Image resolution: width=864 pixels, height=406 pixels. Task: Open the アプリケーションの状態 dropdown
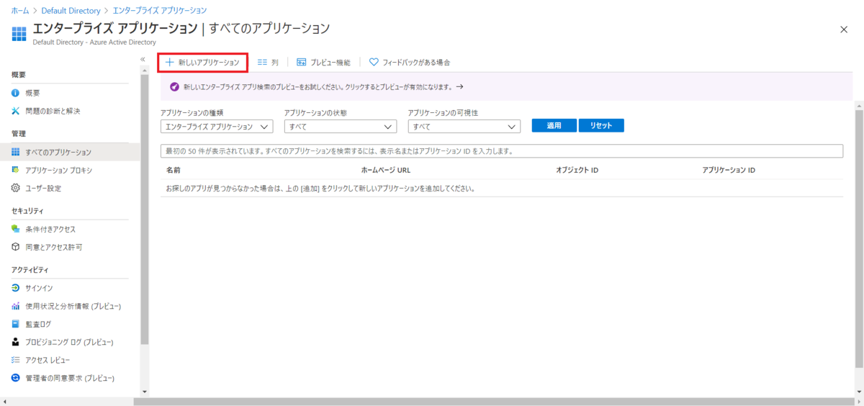tap(341, 127)
